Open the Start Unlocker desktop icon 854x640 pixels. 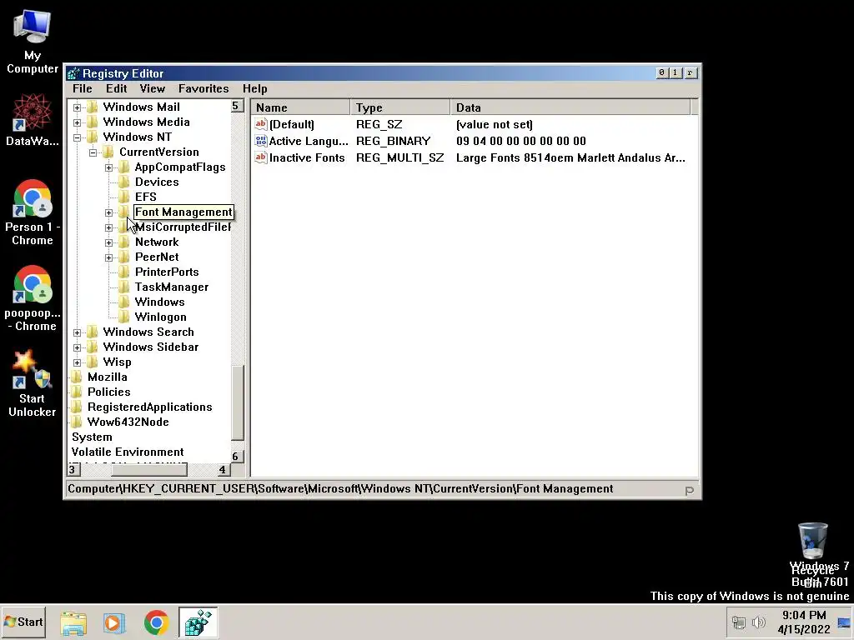[33, 383]
